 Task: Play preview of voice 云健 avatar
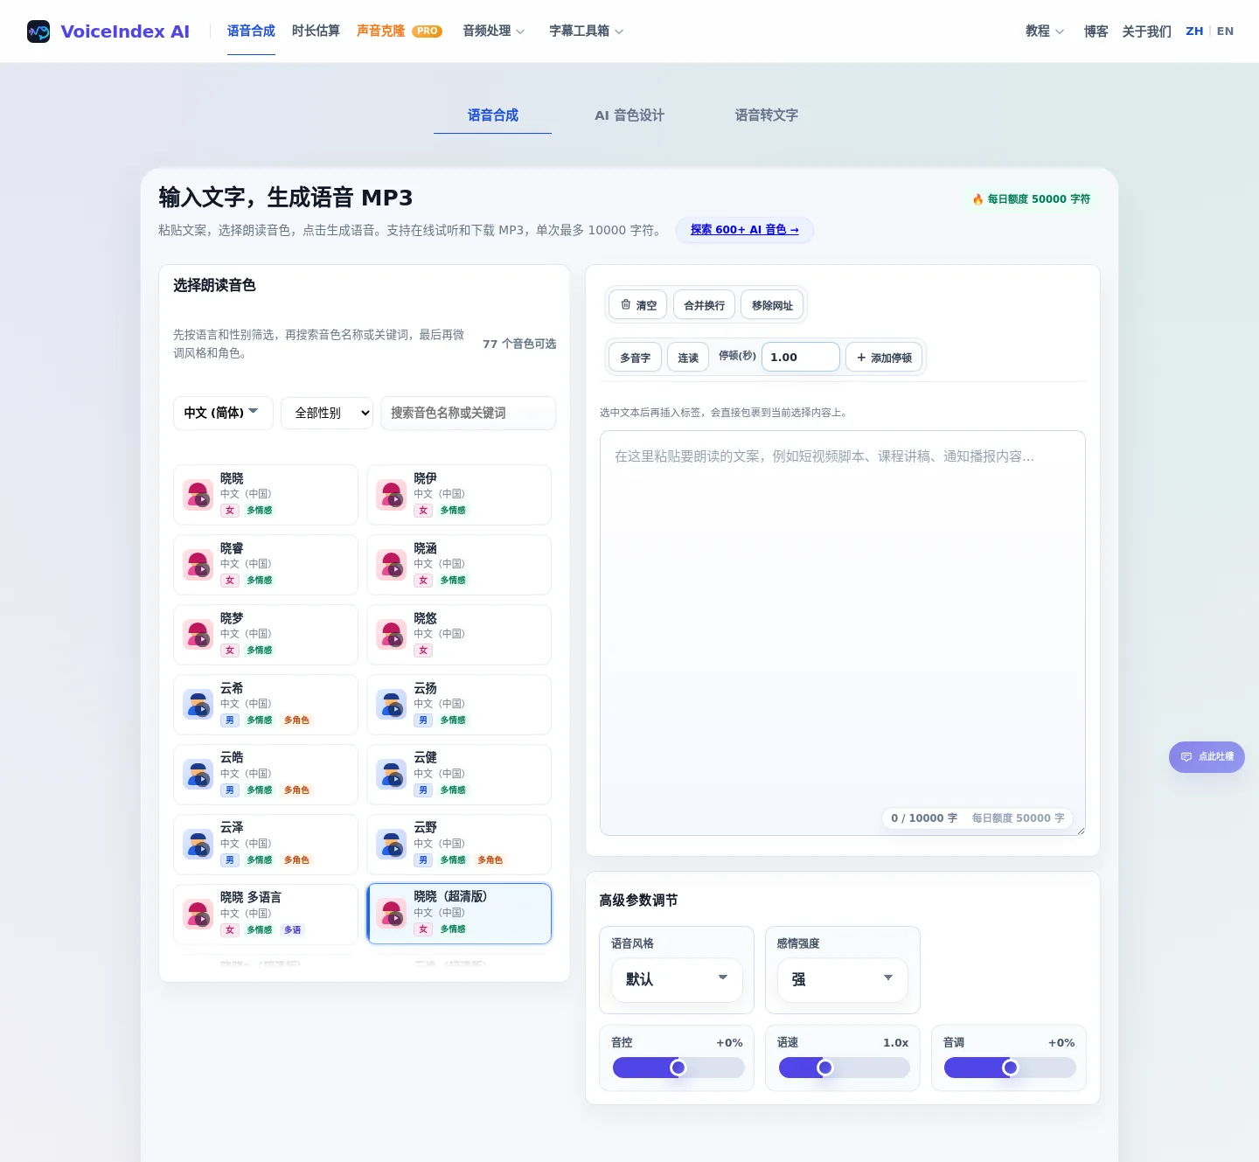pos(392,775)
